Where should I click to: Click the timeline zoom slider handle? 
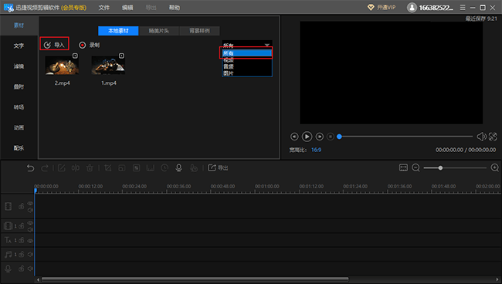click(440, 168)
